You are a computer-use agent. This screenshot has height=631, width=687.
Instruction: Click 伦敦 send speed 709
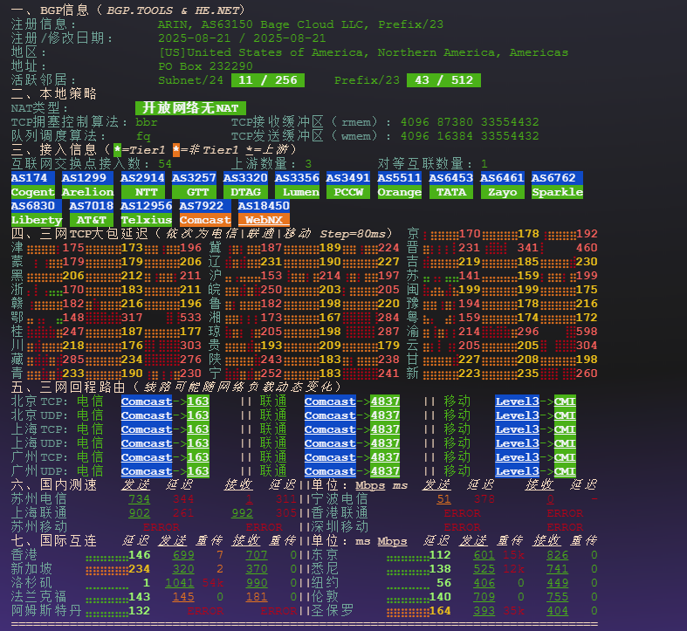click(484, 597)
